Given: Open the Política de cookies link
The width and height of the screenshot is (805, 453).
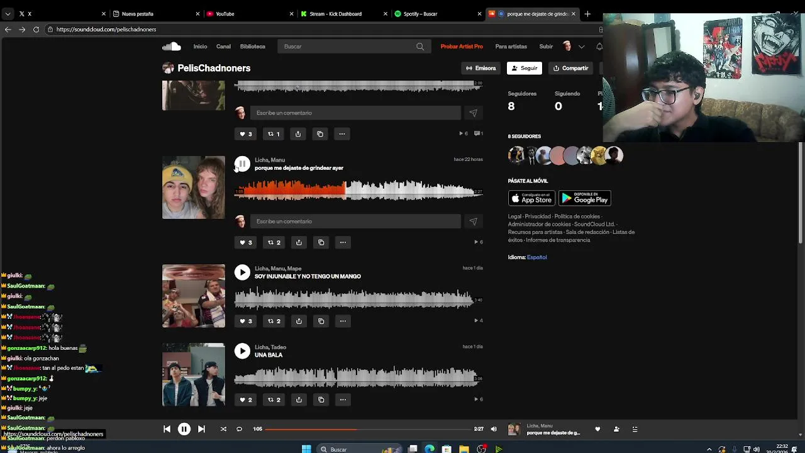Looking at the screenshot, I should [x=577, y=216].
